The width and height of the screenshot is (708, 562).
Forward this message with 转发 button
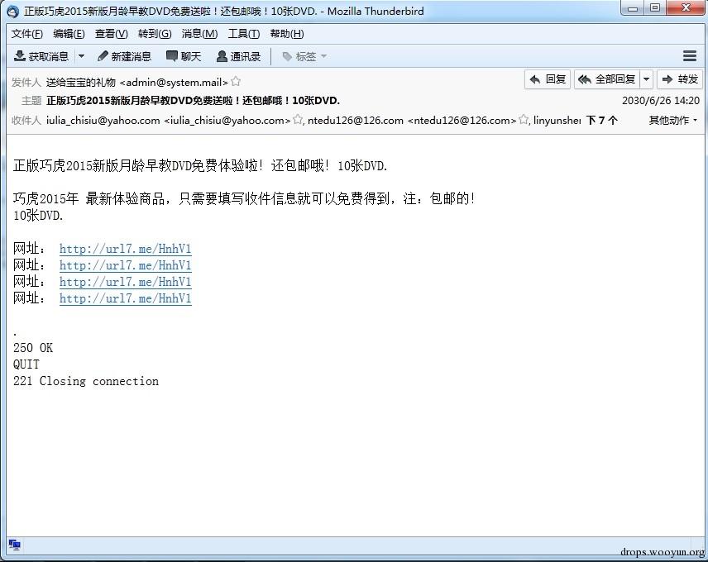(x=680, y=79)
